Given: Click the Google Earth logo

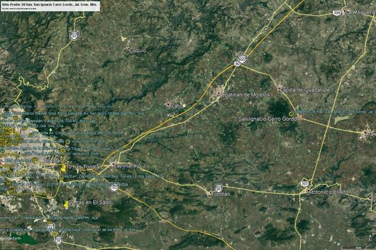Looking at the screenshot, I should [10, 239].
